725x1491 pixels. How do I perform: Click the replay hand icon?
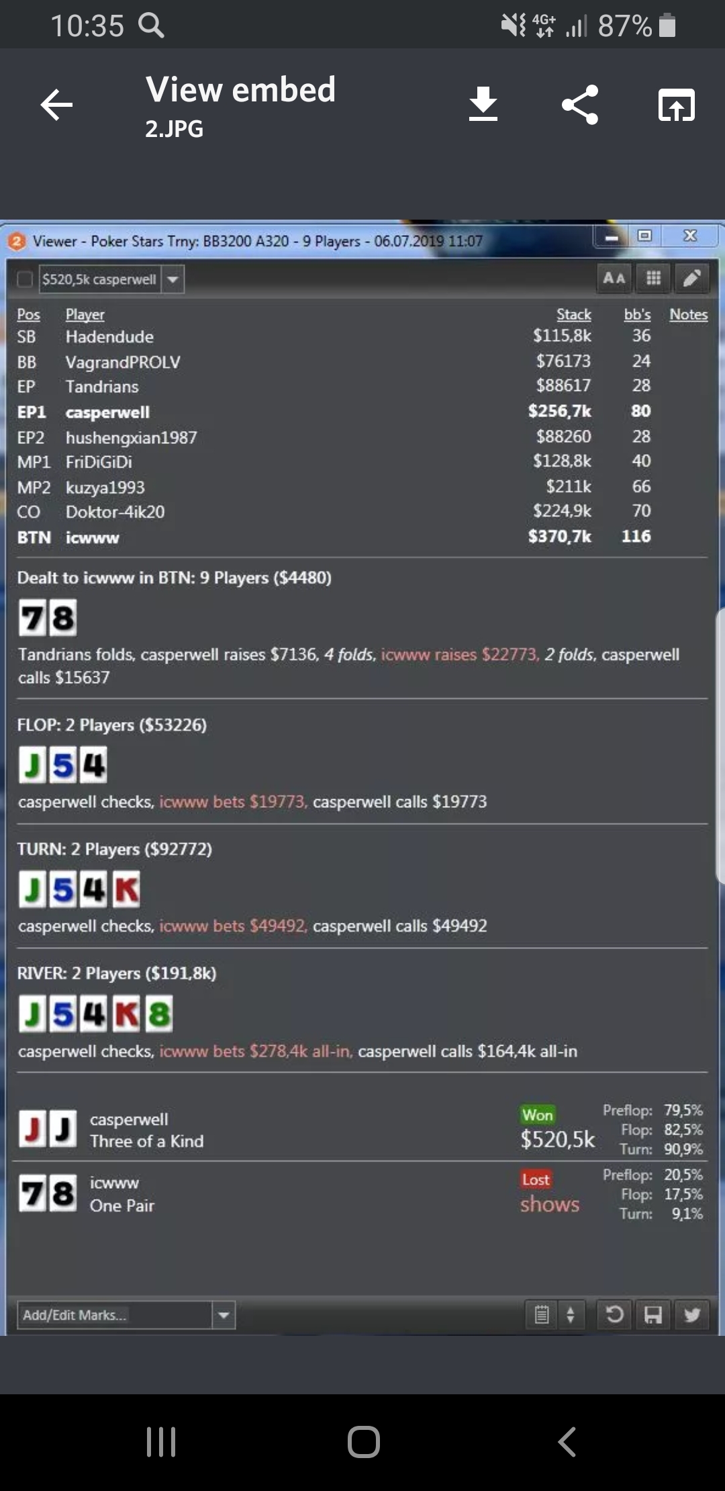[614, 1314]
